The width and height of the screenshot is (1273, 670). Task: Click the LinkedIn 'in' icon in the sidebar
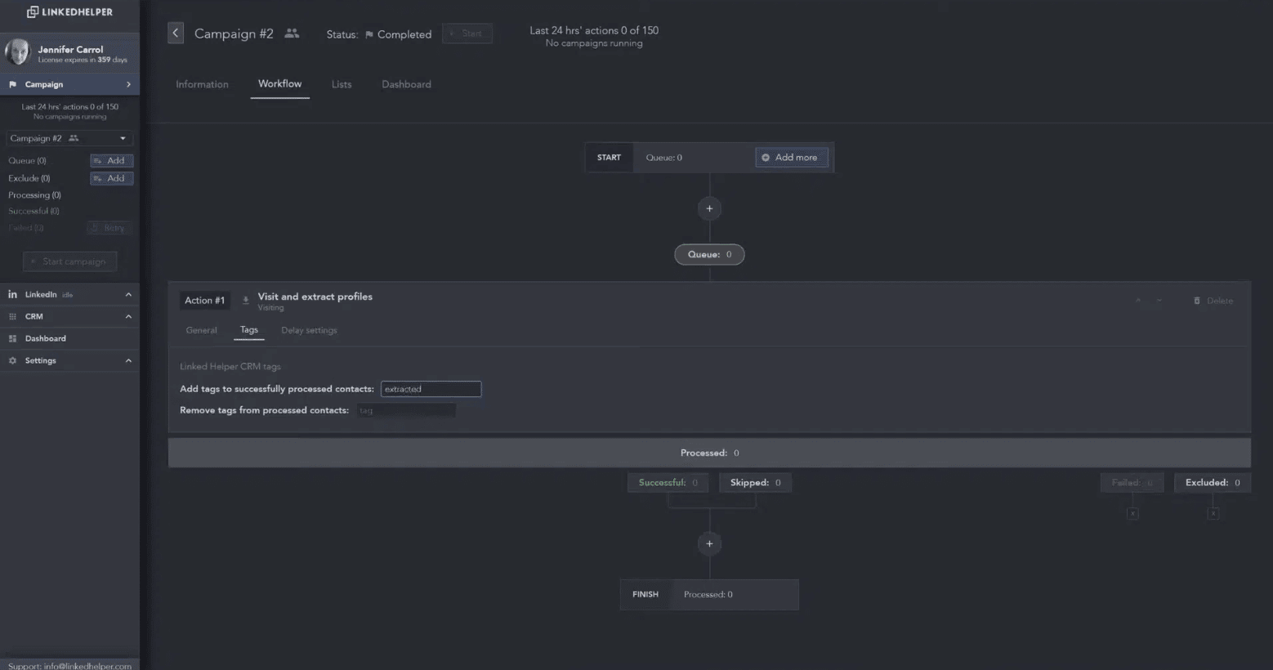[x=12, y=294]
